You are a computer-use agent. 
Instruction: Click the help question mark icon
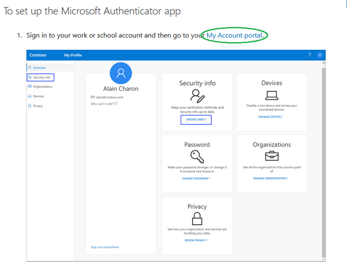coord(309,55)
